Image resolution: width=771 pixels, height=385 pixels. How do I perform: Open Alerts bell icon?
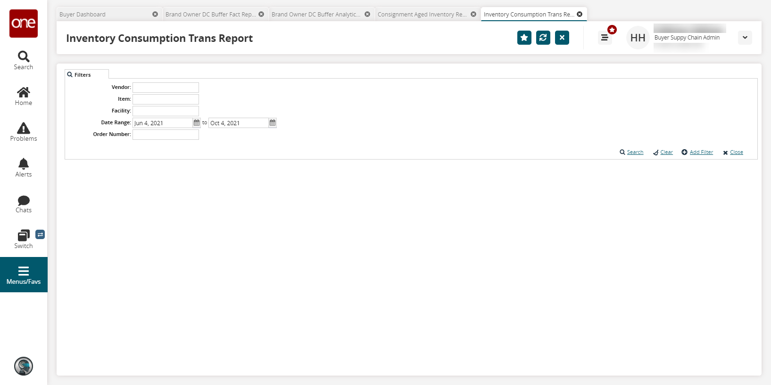(24, 168)
